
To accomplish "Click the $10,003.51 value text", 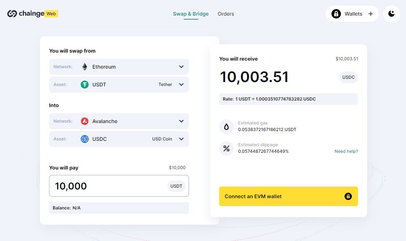I will [x=347, y=59].
